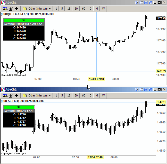This screenshot has height=164, width=167.
Task: Select the 1-minute interval in AdvCh1
Action: click(56, 9)
